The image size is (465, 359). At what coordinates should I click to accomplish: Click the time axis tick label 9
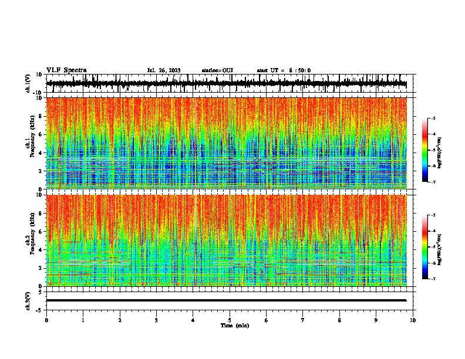coord(376,320)
